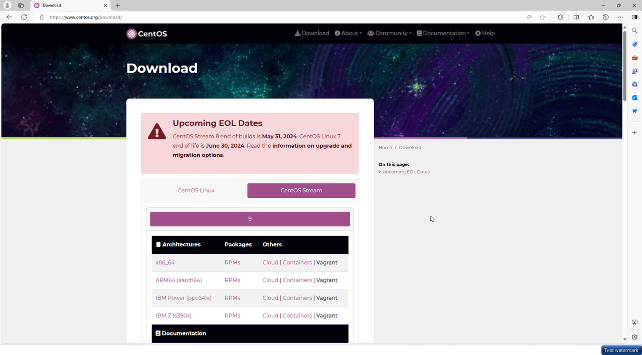Open sidebar Tools briefcase icon

coord(634,58)
